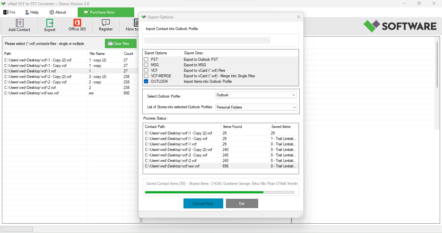Viewport: 442px width, 233px height.
Task: Open the Select Outlook Profile dropdown
Action: 256,95
